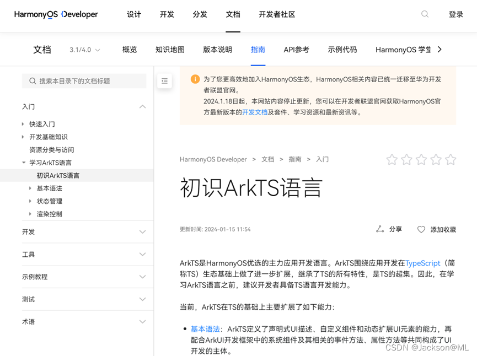The width and height of the screenshot is (477, 356).
Task: Select 初识ArkTS语言 in the tree
Action: tap(58, 175)
